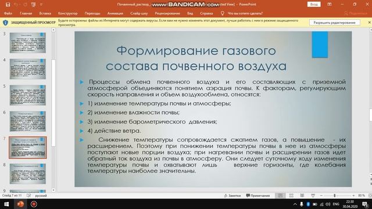
Task: Toggle the Примечания comments pane
Action: (x=258, y=196)
